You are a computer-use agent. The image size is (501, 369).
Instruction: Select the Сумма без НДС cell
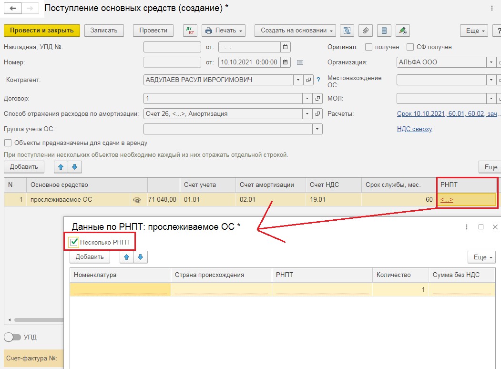click(x=462, y=289)
